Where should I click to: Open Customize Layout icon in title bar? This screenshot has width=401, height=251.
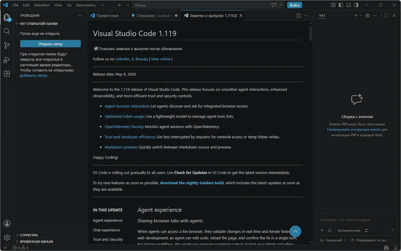point(333,5)
